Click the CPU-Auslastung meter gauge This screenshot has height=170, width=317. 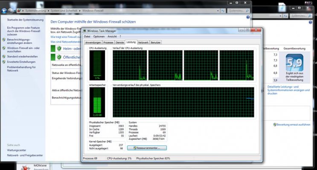click(97, 65)
